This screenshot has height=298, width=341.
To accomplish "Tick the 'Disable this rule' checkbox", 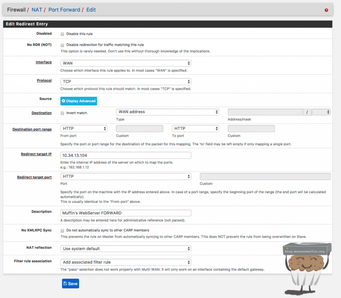I will point(62,34).
